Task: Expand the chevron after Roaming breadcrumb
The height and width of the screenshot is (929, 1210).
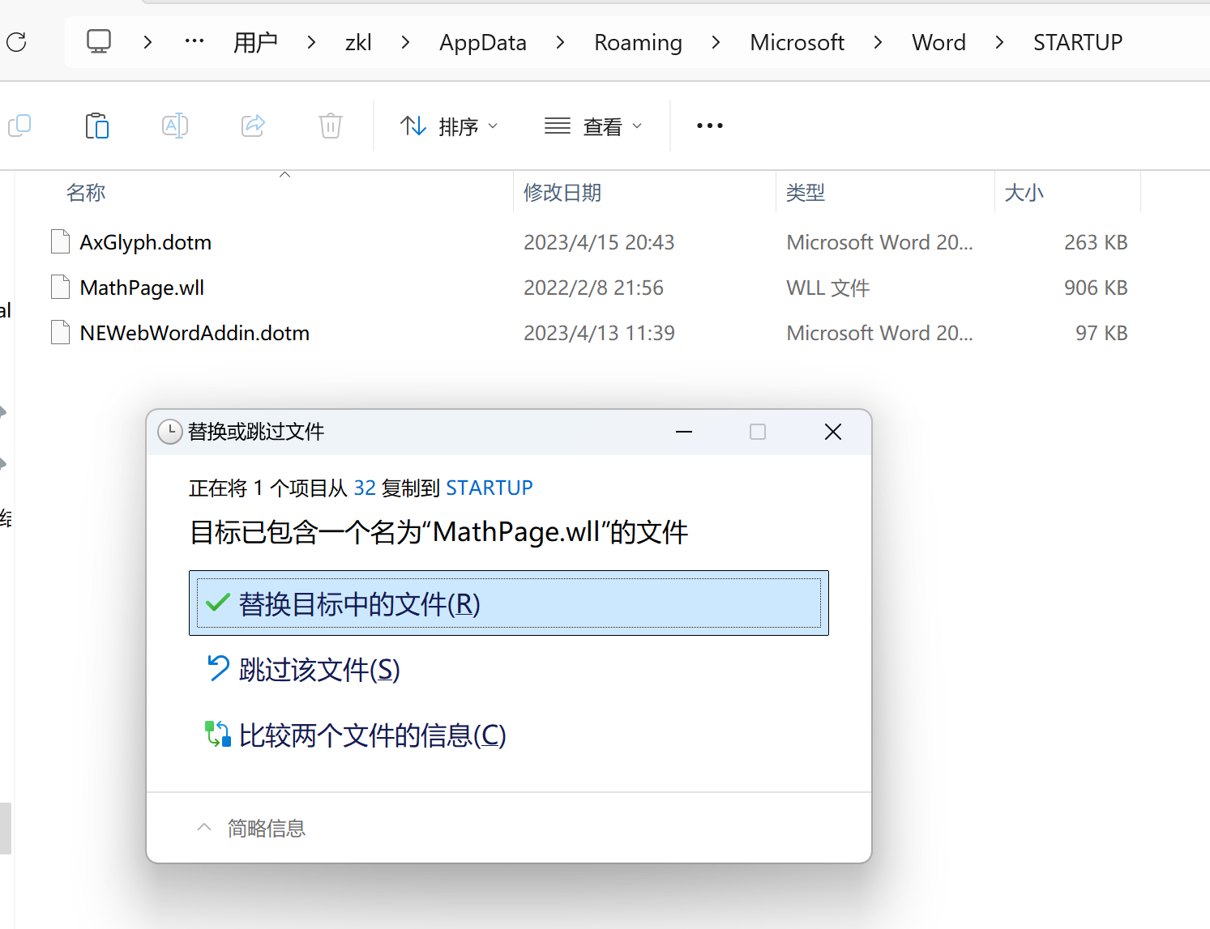Action: [x=716, y=42]
